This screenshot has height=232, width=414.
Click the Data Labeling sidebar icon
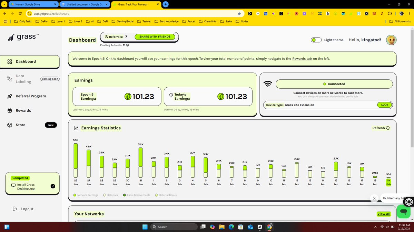(x=10, y=79)
